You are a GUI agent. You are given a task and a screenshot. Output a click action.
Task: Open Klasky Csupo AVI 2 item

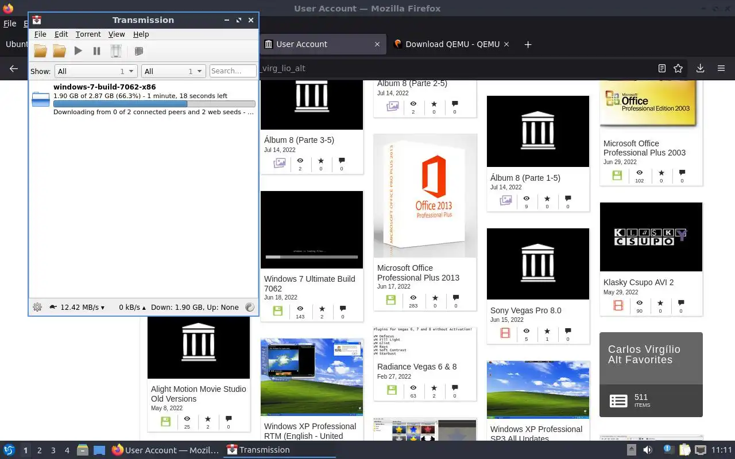[x=639, y=282]
